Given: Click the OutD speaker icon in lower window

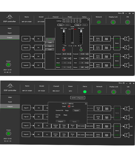Looking at the screenshot, I should pyautogui.click(x=127, y=135).
